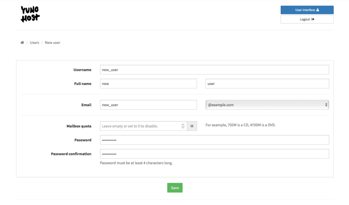Image resolution: width=349 pixels, height=205 pixels.
Task: Click the Password confirmation label
Action: 71,154
